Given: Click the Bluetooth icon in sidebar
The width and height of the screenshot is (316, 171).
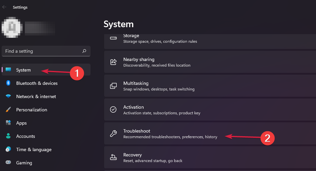Looking at the screenshot, I should click(9, 83).
